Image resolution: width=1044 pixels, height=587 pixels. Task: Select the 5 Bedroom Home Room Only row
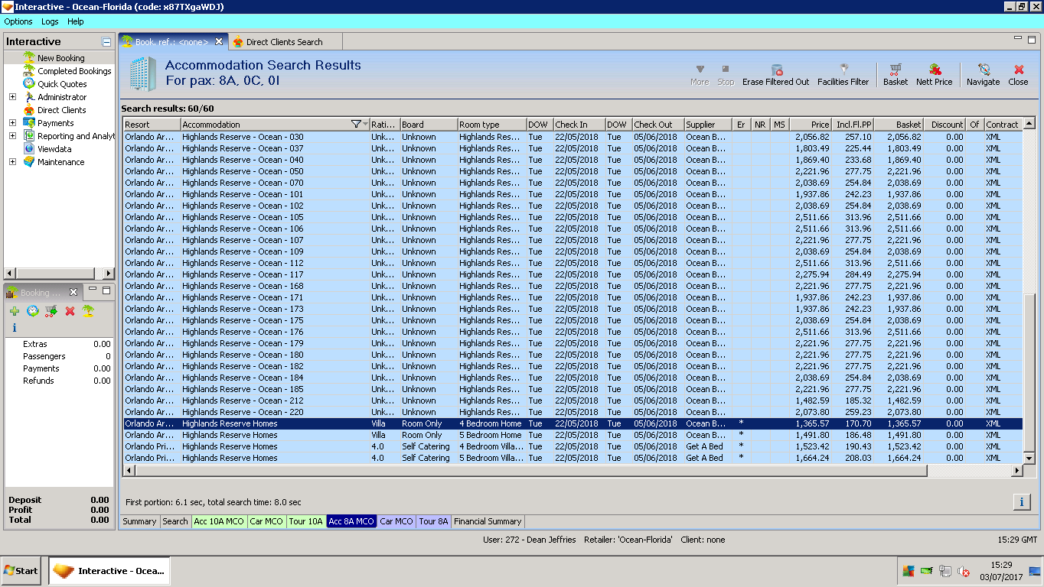coord(490,435)
